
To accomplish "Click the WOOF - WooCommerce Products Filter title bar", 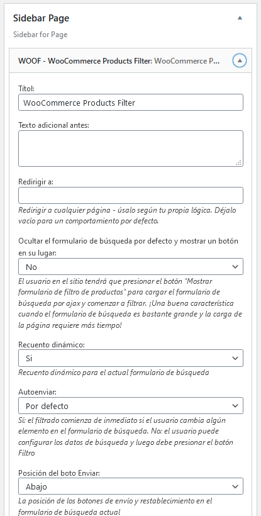I will pos(131,60).
